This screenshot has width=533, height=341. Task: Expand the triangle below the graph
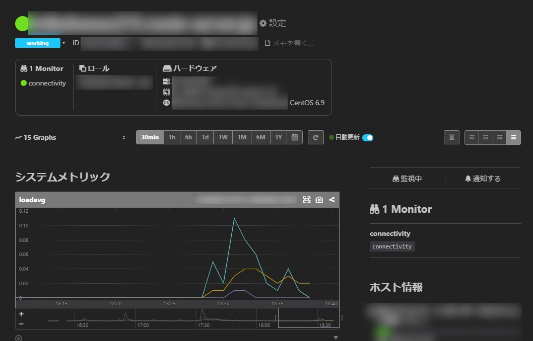[x=336, y=337]
